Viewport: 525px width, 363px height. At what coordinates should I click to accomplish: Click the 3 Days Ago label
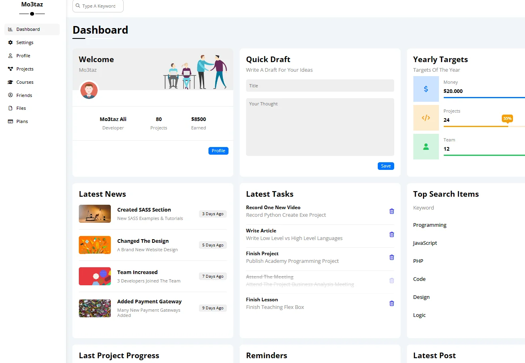click(x=213, y=214)
